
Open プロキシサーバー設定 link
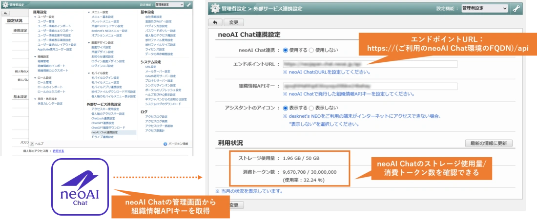click(159, 81)
